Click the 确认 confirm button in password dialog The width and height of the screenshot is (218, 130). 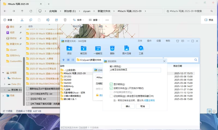pos(128,106)
